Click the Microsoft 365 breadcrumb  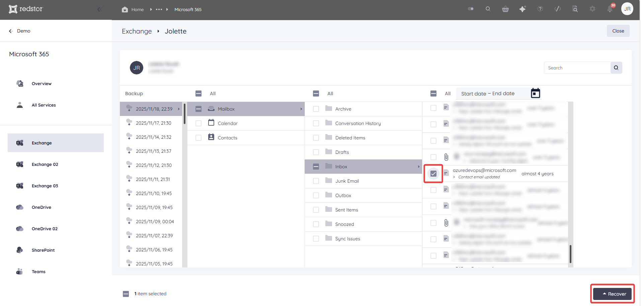coord(188,9)
